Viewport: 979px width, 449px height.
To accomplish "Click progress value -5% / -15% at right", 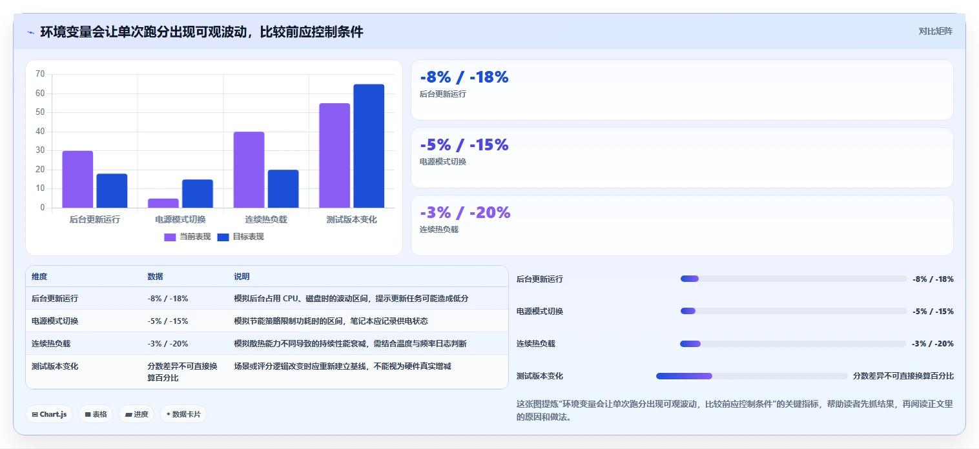I will pyautogui.click(x=933, y=311).
